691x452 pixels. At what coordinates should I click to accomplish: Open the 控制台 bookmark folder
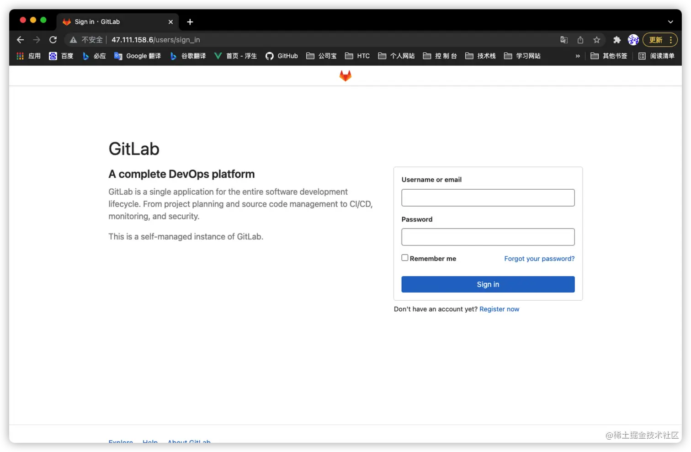tap(440, 56)
